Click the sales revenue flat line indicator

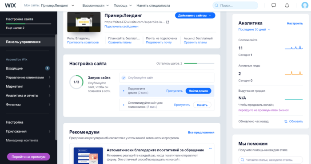[294, 99]
